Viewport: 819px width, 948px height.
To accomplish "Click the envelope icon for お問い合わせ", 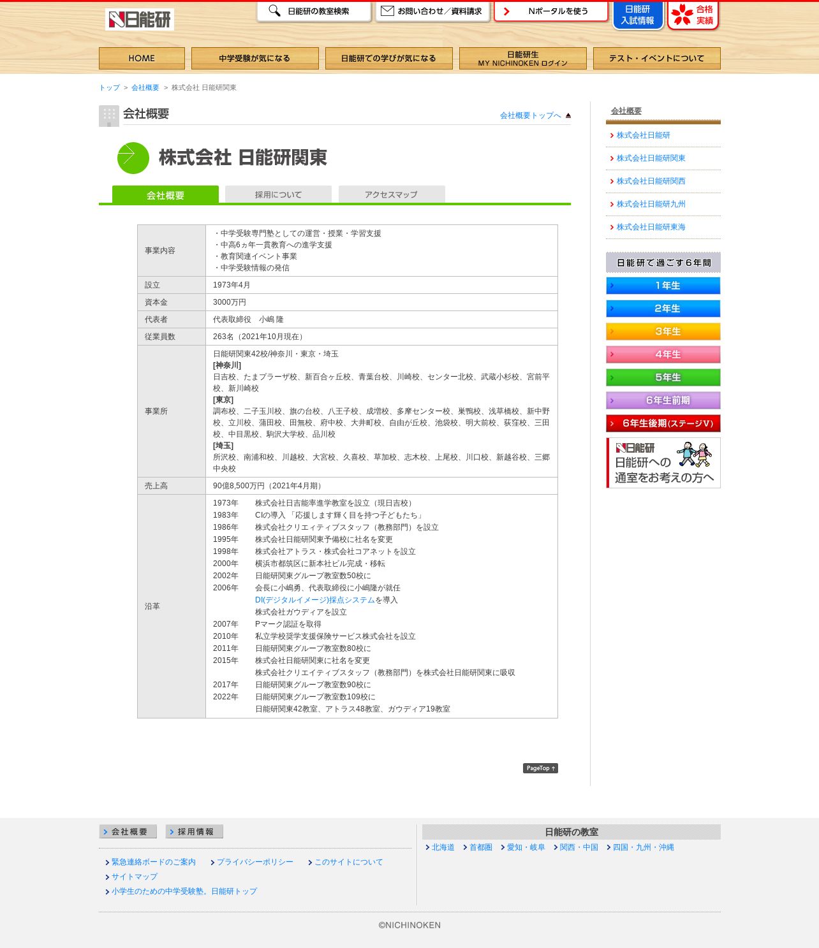I will tap(387, 11).
